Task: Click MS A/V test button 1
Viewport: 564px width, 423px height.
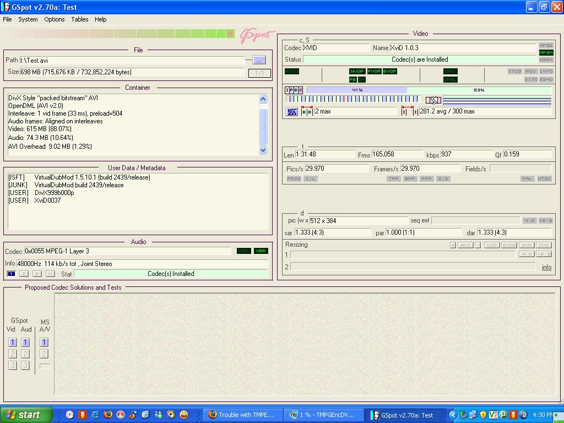Action: (44, 343)
